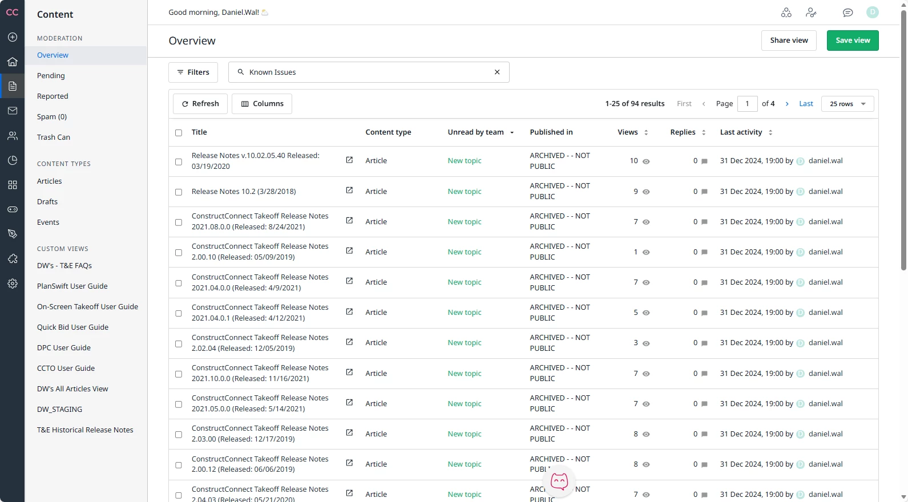
Task: Open the 25 rows dropdown
Action: point(848,104)
